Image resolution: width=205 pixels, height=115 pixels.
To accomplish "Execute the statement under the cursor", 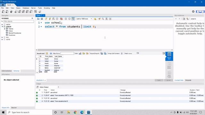I will click(x=50, y=19).
